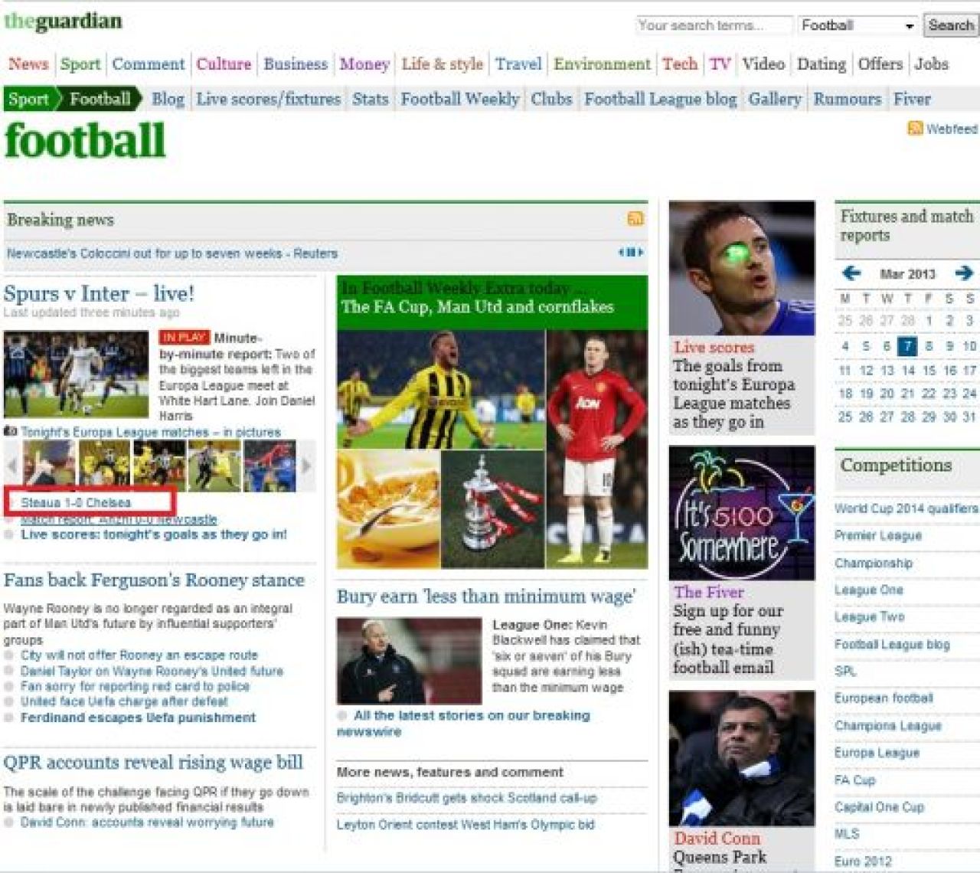Select day 15 in the March calendar
Viewport: 980px width, 873px height.
click(929, 370)
